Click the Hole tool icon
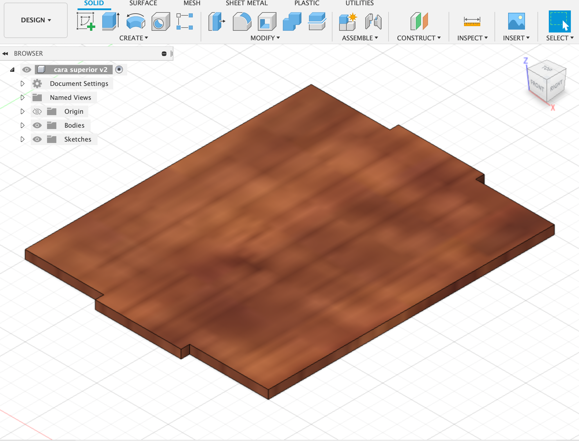The image size is (579, 441). [x=160, y=22]
